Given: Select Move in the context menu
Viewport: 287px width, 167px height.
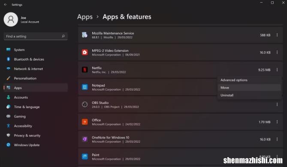Looking at the screenshot, I should coord(249,88).
